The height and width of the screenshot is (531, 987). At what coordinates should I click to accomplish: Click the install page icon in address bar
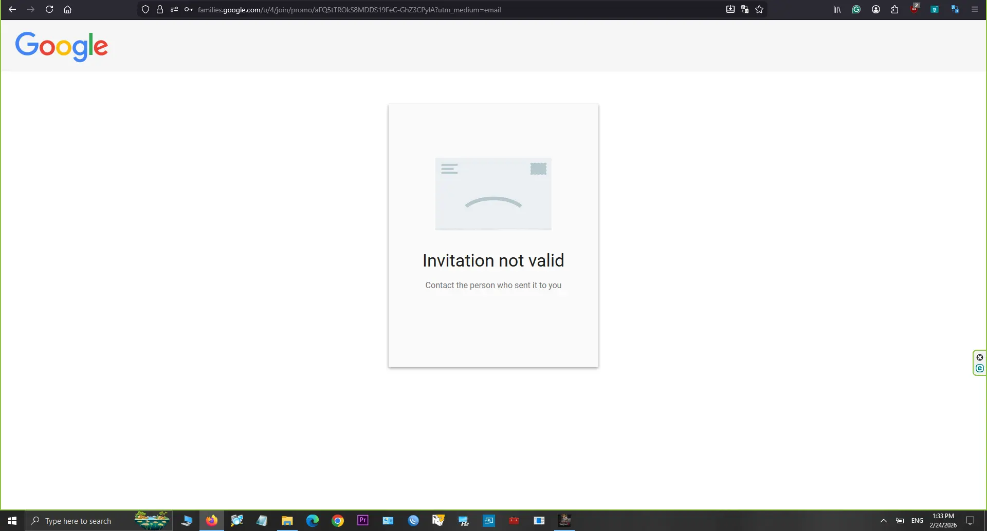[x=730, y=9]
